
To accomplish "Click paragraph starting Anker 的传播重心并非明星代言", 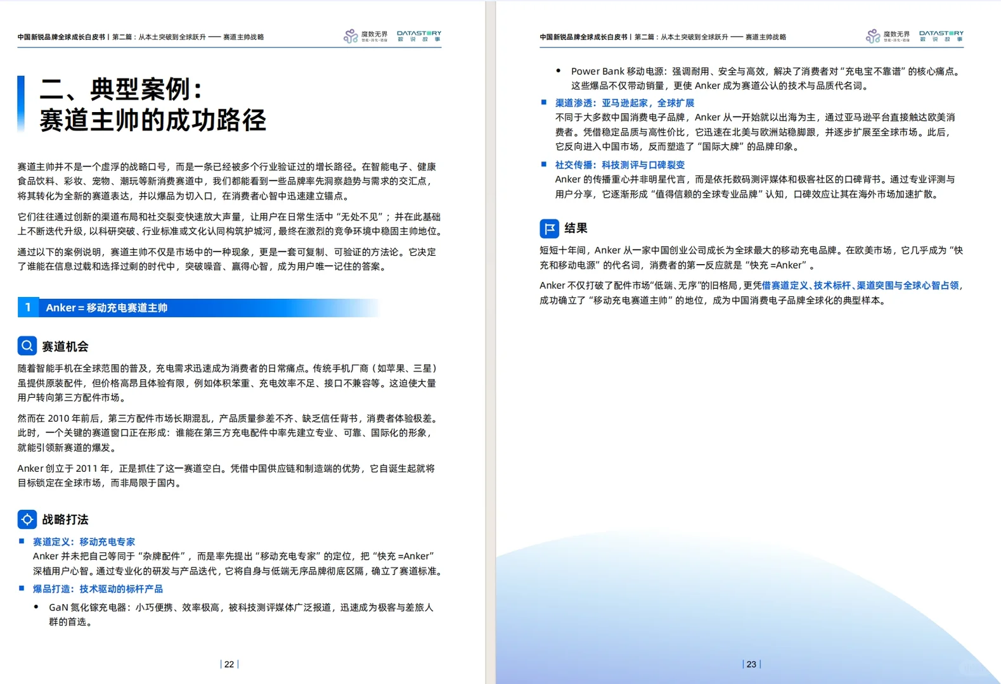I will (x=755, y=187).
